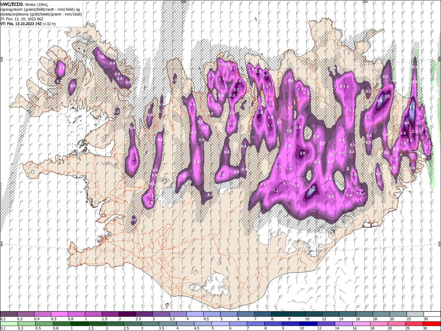This screenshot has height=331, width=441.
Task: Select lower legend bright red swatch at 30
Action: (432, 324)
